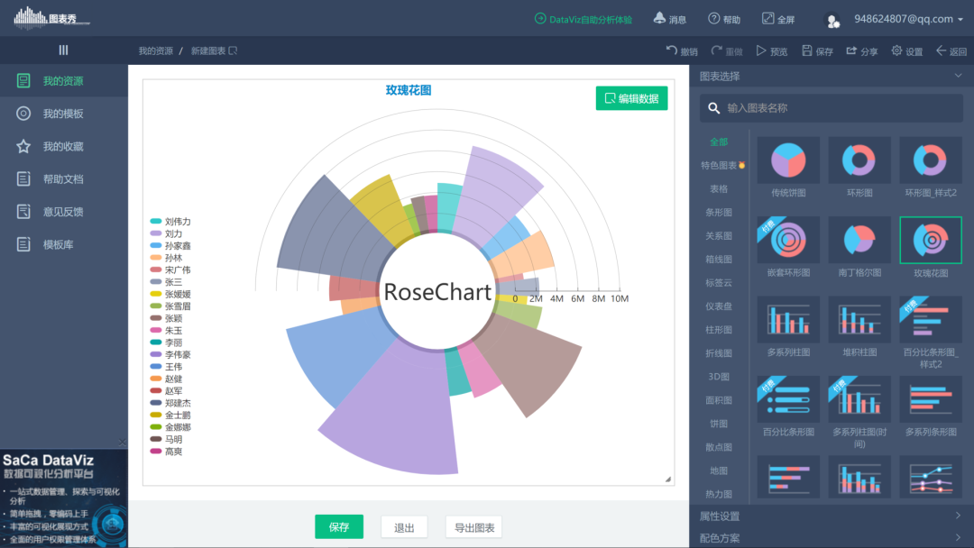This screenshot has height=548, width=974.
Task: Expand the 属性设置 section
Action: pyautogui.click(x=832, y=516)
